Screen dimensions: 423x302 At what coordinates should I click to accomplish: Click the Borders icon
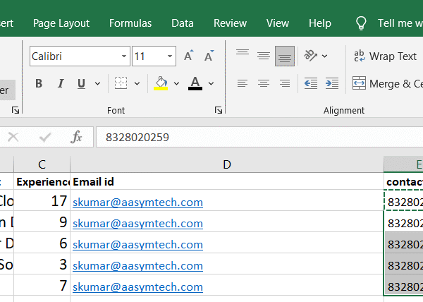click(x=121, y=84)
